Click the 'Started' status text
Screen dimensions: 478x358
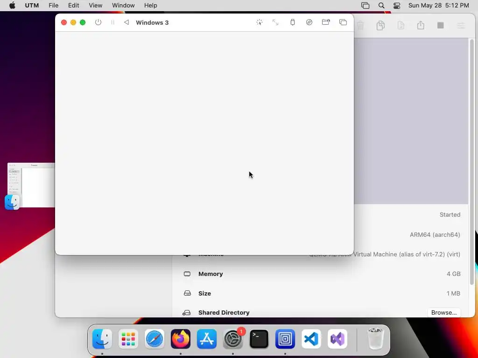[x=450, y=214]
